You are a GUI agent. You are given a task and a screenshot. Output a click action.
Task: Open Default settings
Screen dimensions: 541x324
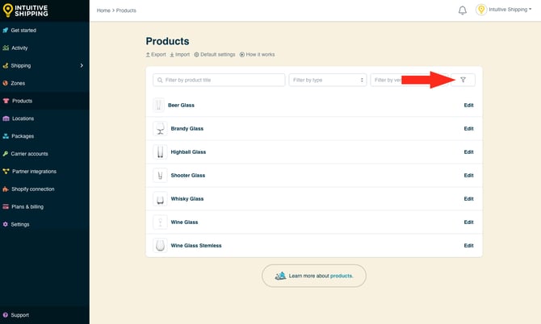click(215, 55)
